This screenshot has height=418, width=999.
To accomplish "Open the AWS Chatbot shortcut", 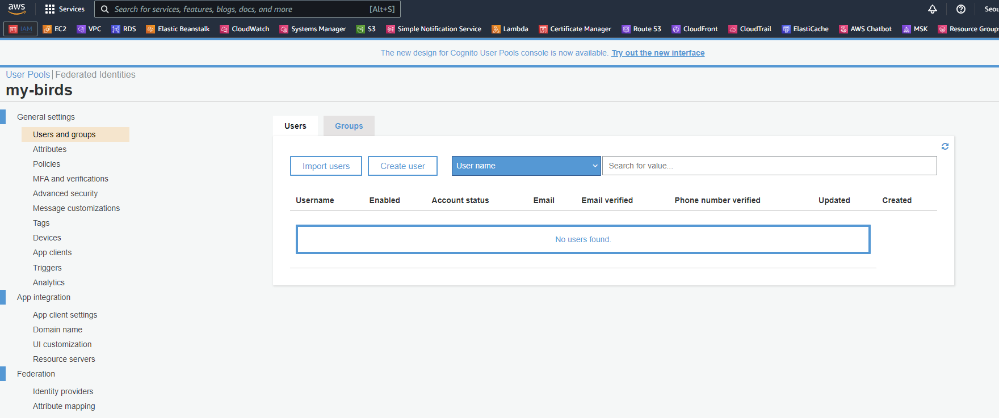I will pyautogui.click(x=865, y=29).
